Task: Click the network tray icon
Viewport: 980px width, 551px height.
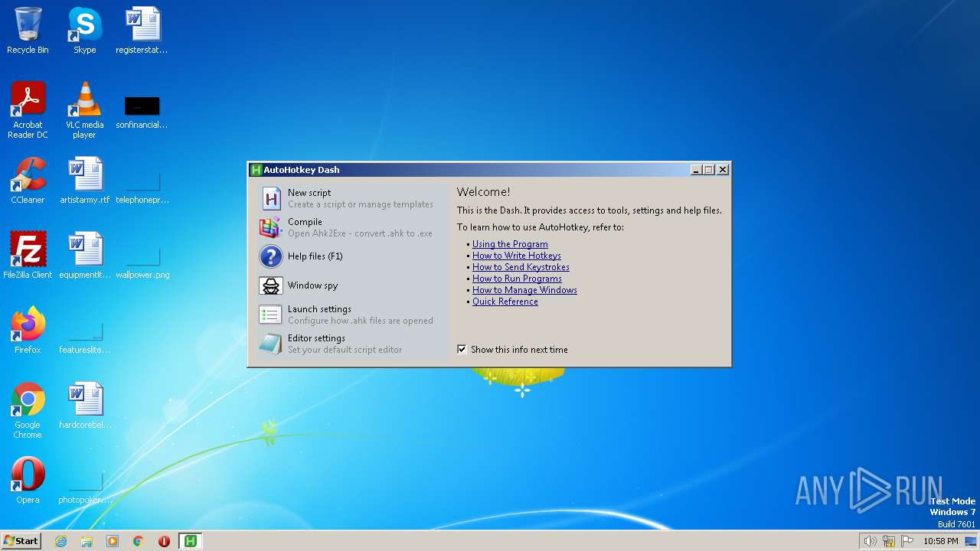Action: click(889, 541)
